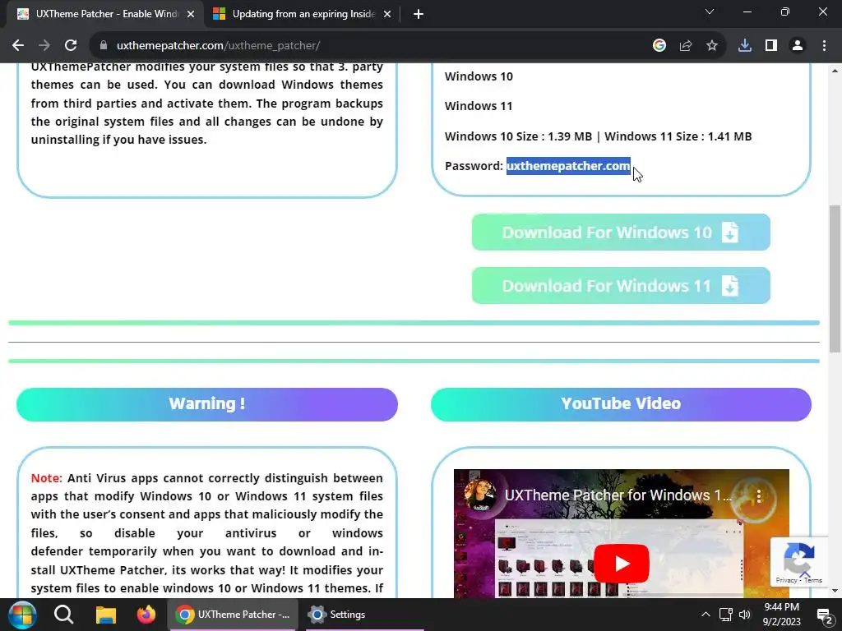Open the notification center icon
This screenshot has height=631, width=842.
[823, 615]
